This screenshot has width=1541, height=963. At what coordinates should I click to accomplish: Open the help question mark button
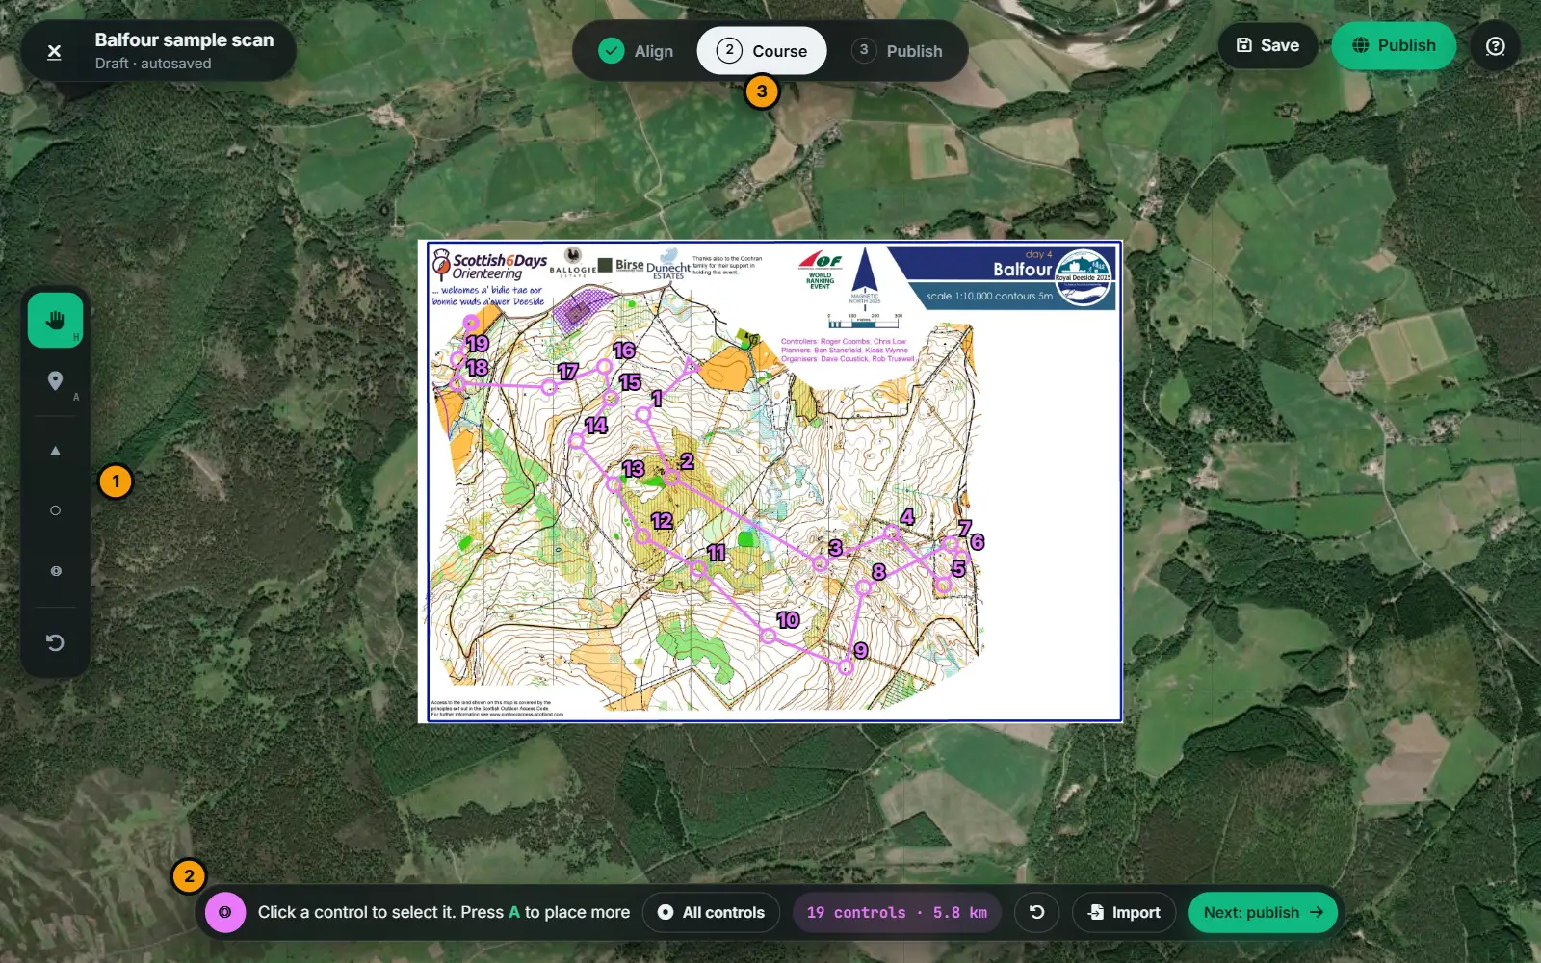(x=1495, y=46)
